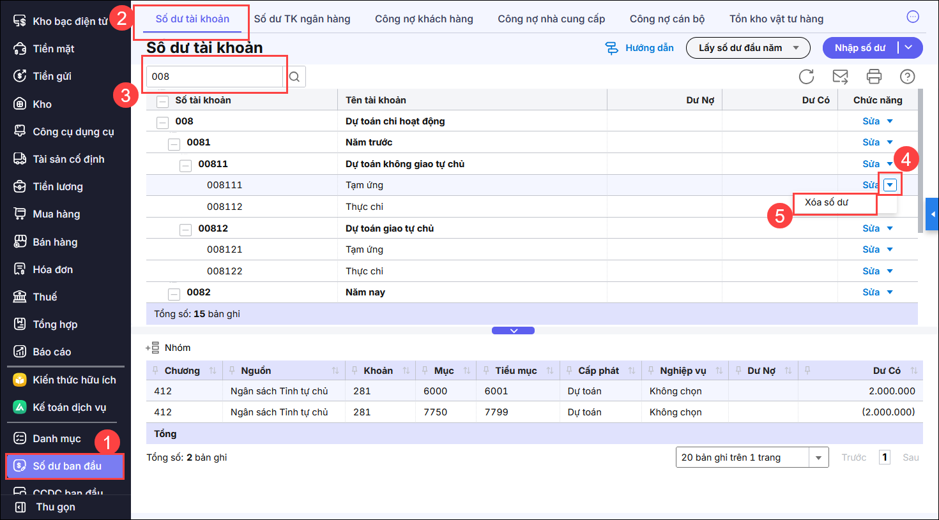This screenshot has height=520, width=939.
Task: Collapse the 00811 account node
Action: (x=185, y=165)
